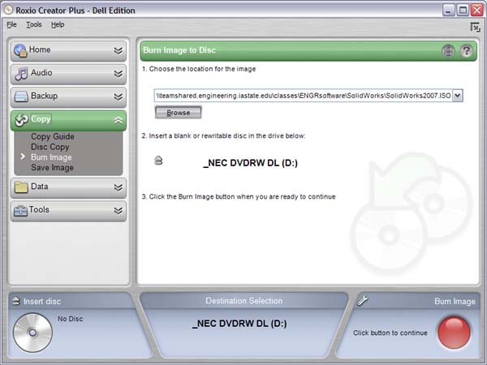This screenshot has width=487, height=365.
Task: Expand the Backup section chevron
Action: pos(118,97)
